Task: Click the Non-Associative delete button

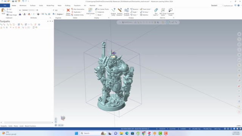Action: coord(78,9)
